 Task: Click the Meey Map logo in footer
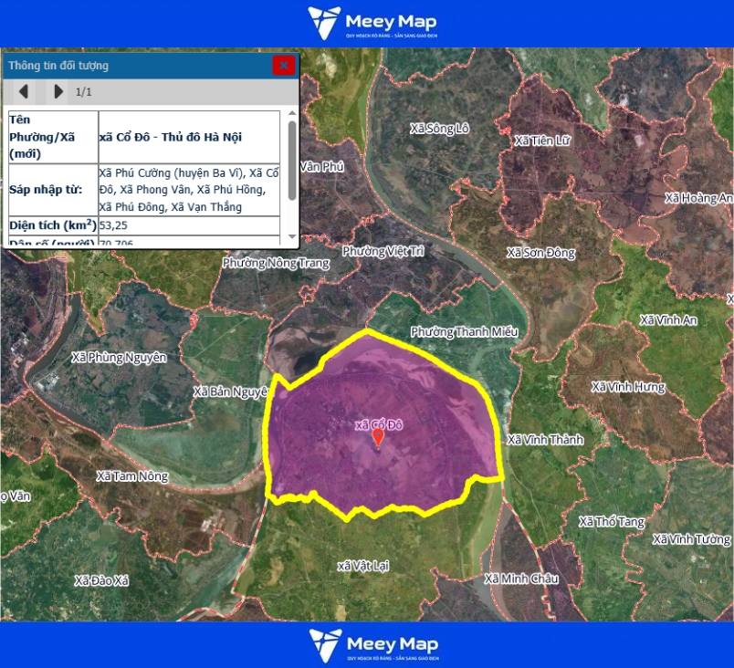(x=372, y=644)
